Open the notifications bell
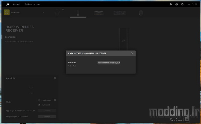This screenshot has width=201, height=124. [171, 4]
